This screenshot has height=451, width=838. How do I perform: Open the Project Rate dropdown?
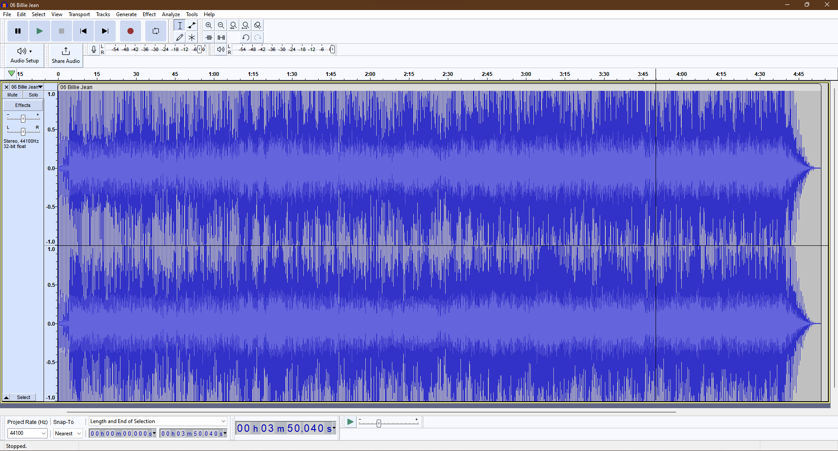click(x=27, y=433)
